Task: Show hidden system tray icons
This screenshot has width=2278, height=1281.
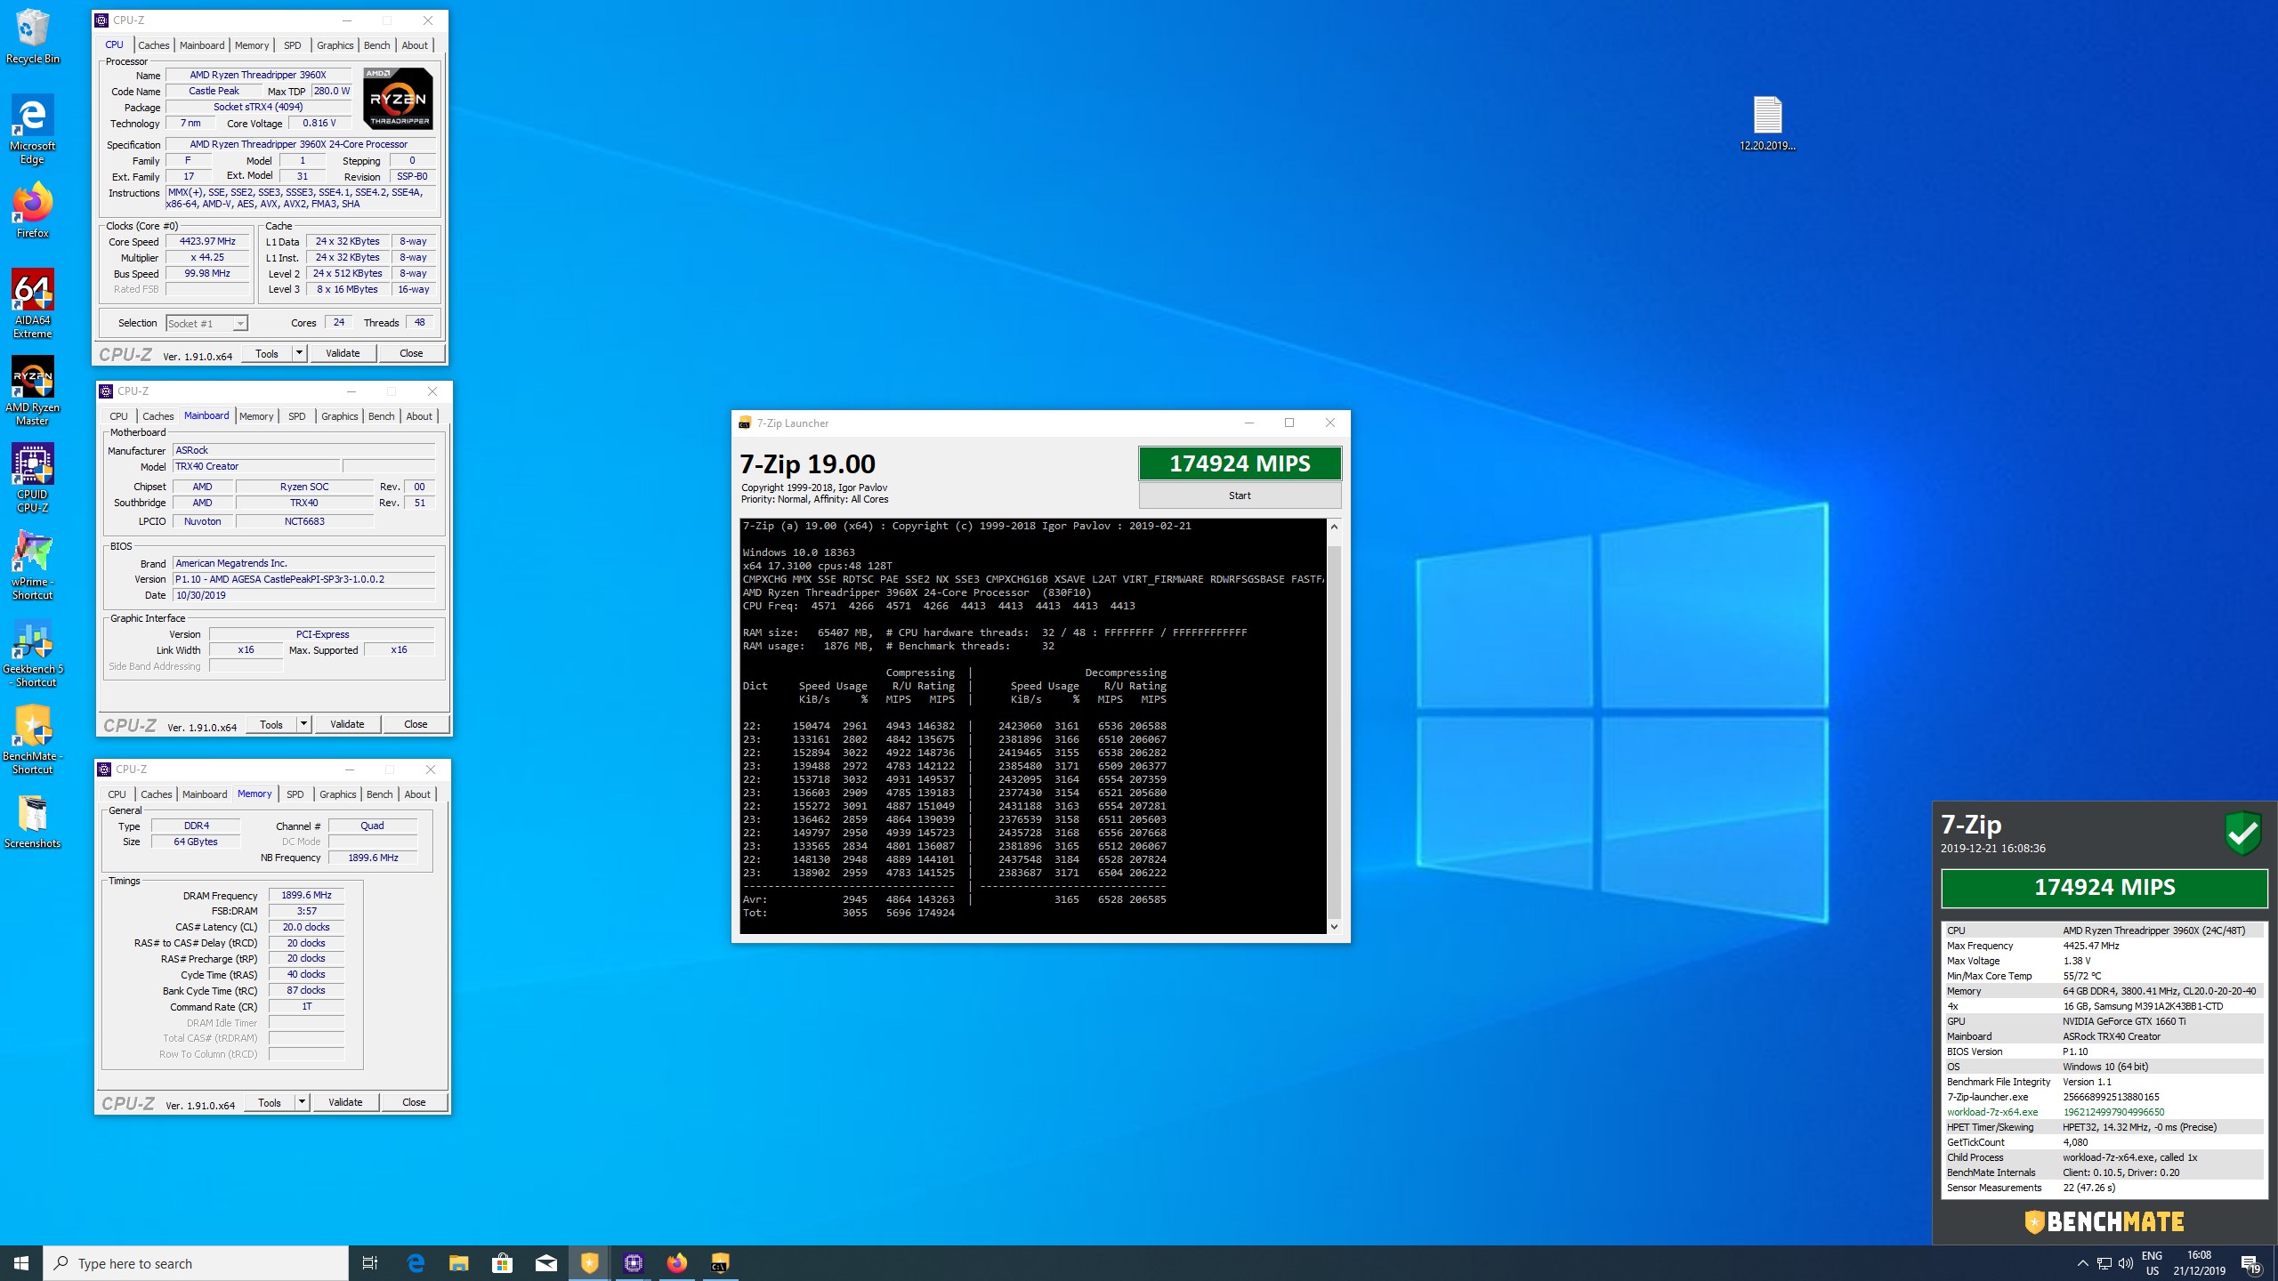Action: 2082,1263
